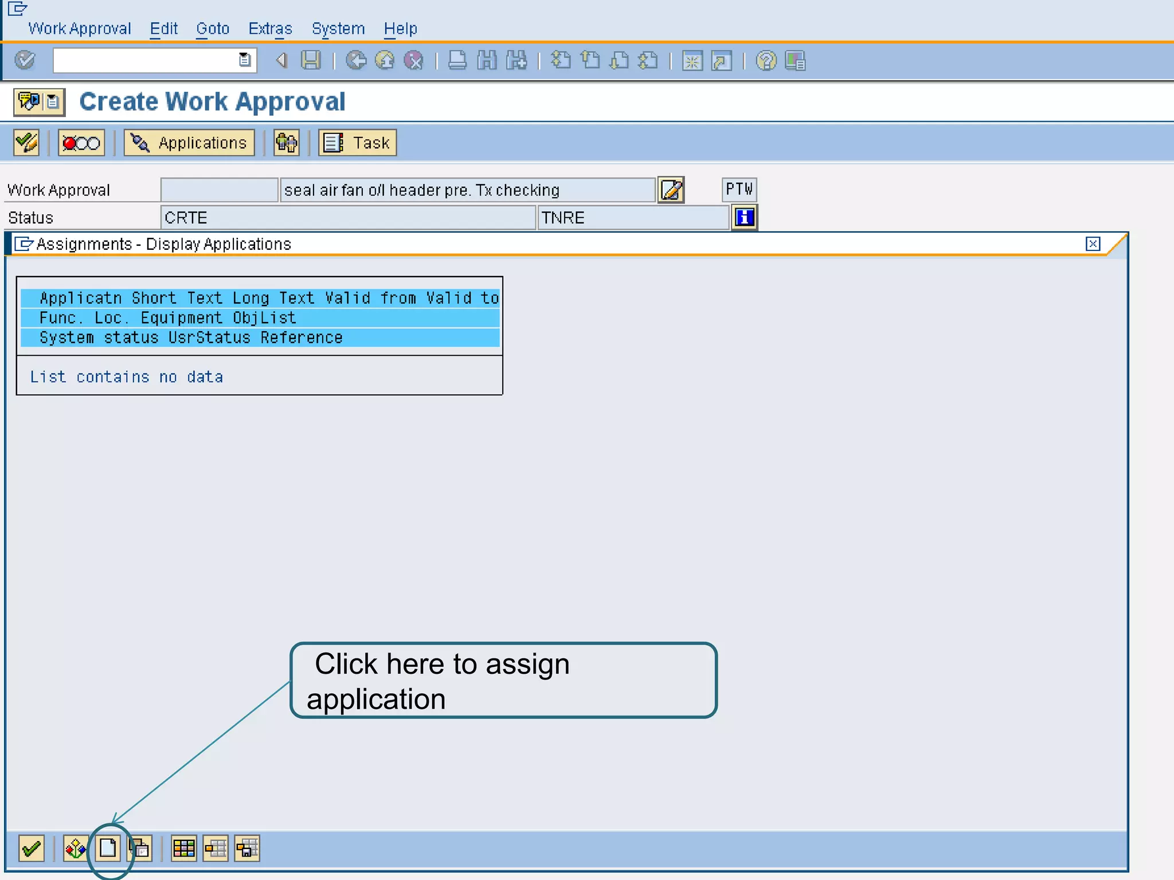
Task: Click the 'System status UsrStatus Reference' header row
Action: pos(260,337)
